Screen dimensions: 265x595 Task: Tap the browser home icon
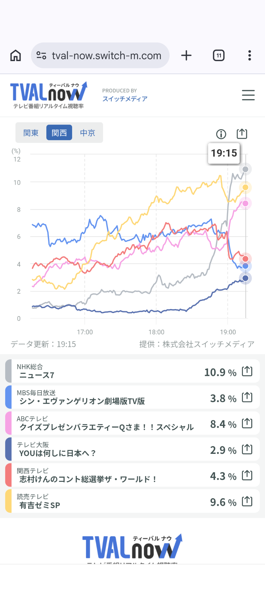pyautogui.click(x=16, y=56)
